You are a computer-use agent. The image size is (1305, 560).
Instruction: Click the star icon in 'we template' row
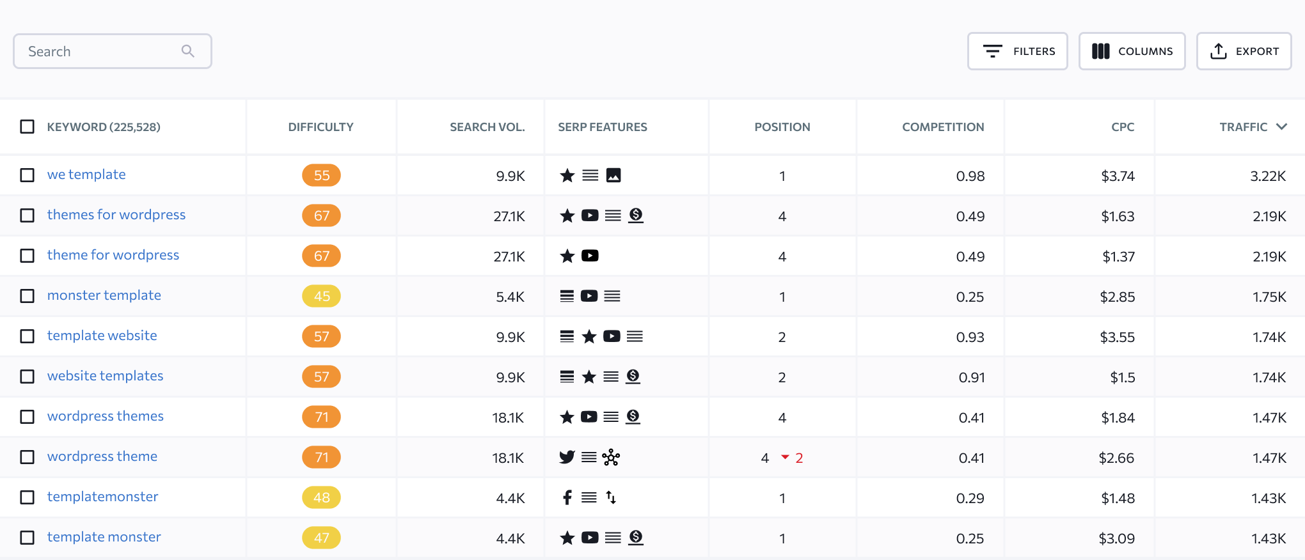point(567,175)
